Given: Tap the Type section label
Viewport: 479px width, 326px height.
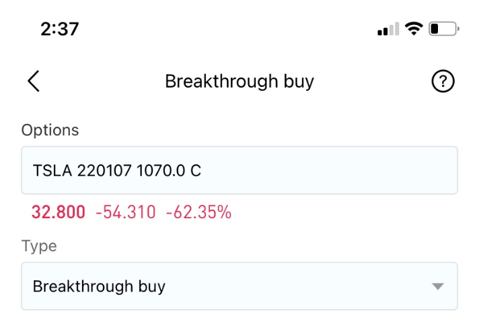Looking at the screenshot, I should [39, 246].
